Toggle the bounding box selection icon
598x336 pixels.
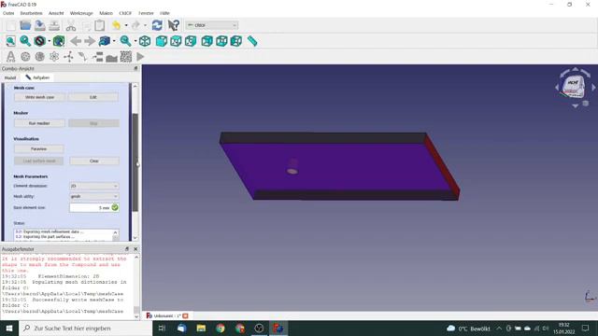pyautogui.click(x=59, y=41)
